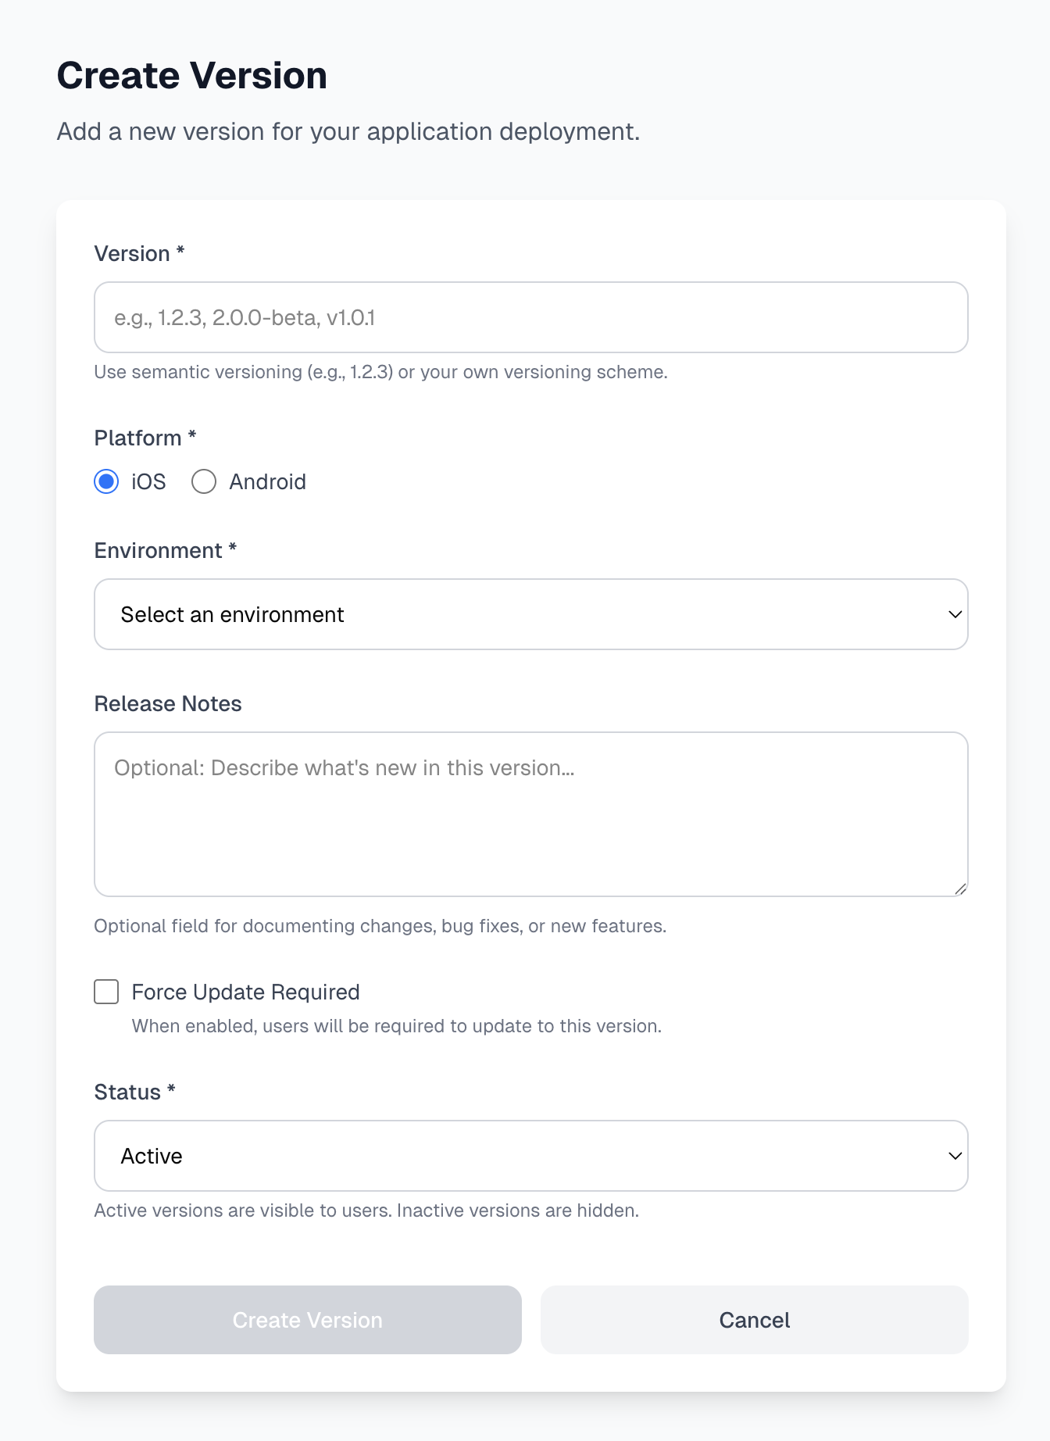Click the filled iOS radio circle
Image resolution: width=1050 pixels, height=1441 pixels.
pyautogui.click(x=106, y=481)
